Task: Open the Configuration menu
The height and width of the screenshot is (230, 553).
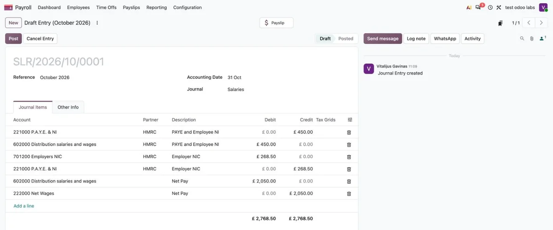Action: coord(188,7)
